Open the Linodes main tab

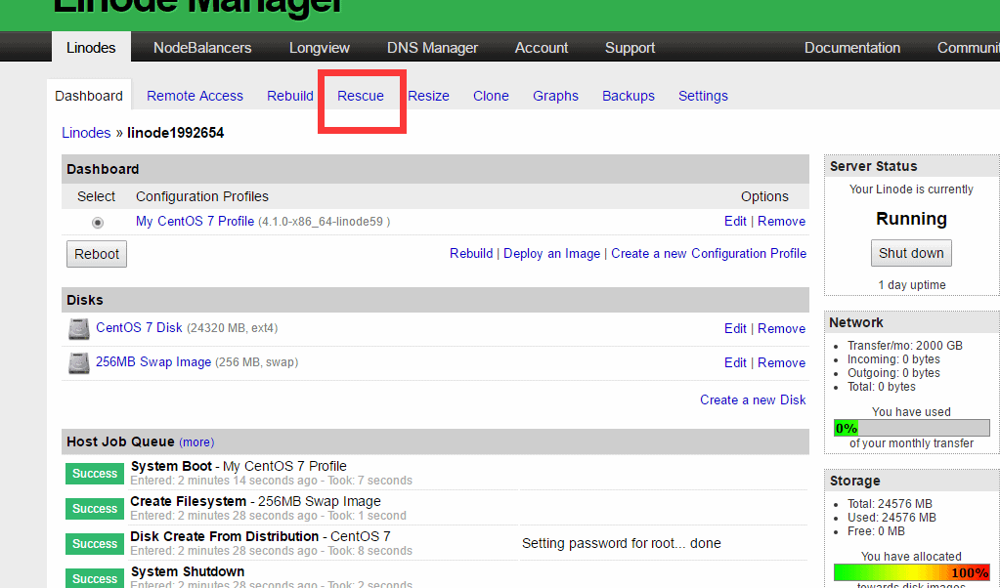91,48
